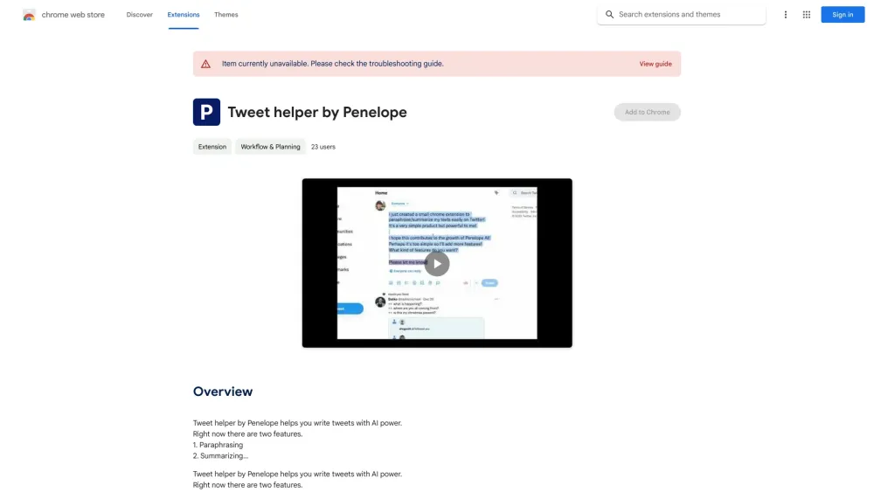The width and height of the screenshot is (874, 492).
Task: Click the Tweet helper by Penelope heading
Action: pos(317,112)
